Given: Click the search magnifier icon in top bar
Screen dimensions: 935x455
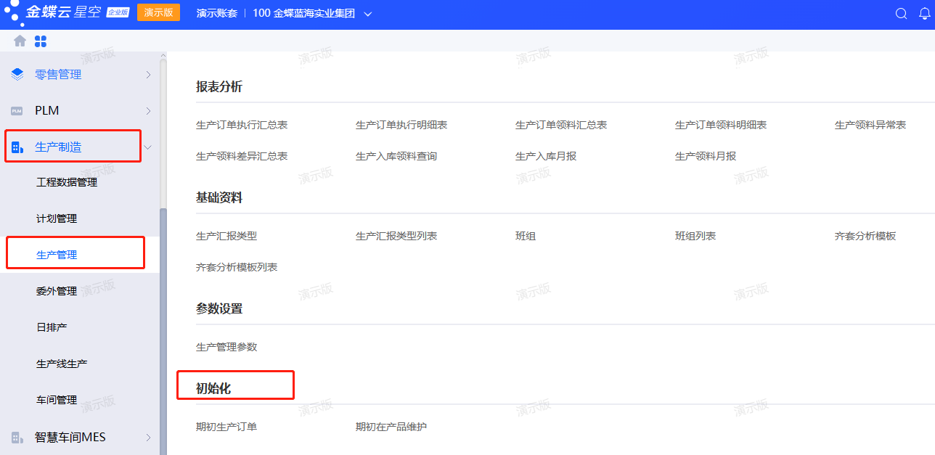Looking at the screenshot, I should [901, 13].
